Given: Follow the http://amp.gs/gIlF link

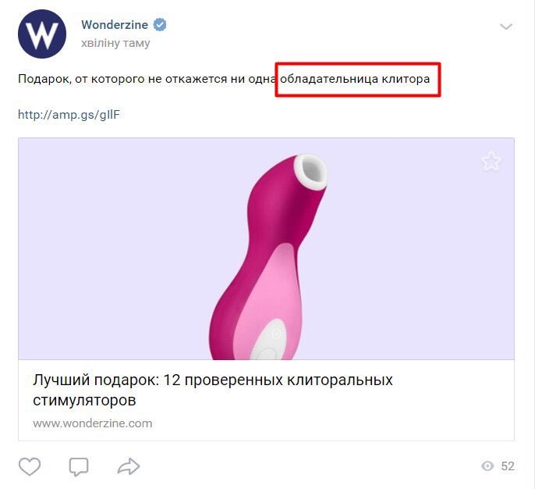Looking at the screenshot, I should click(x=69, y=115).
